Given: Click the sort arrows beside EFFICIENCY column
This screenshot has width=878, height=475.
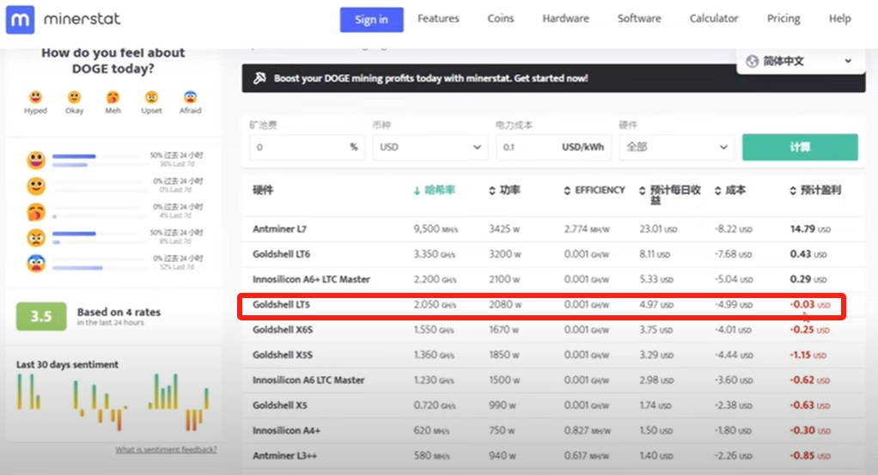Looking at the screenshot, I should [x=567, y=191].
